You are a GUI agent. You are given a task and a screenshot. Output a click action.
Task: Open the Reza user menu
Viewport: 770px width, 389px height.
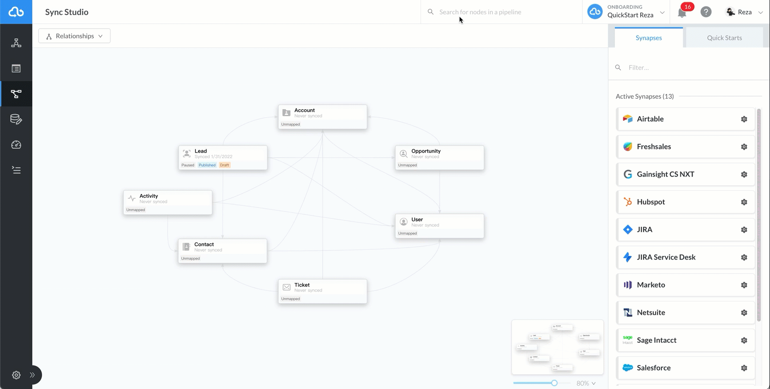745,12
